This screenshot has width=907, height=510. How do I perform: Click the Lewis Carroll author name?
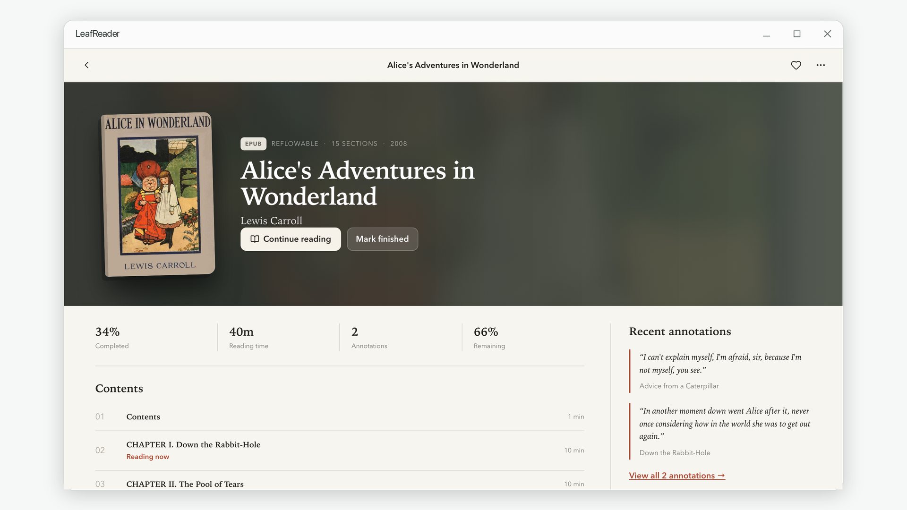(x=271, y=221)
